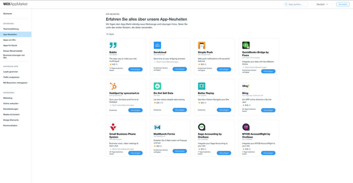Open the Medien & Content category

11,115
